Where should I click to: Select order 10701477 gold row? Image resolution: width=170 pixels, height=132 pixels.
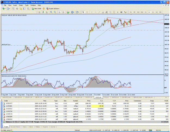(86, 103)
